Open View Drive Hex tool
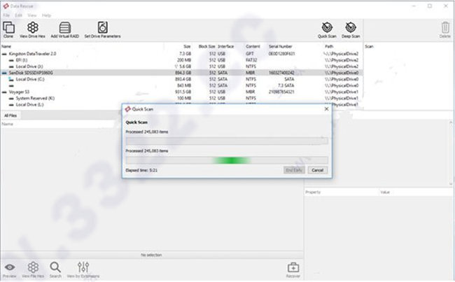The height and width of the screenshot is (282, 455). click(32, 27)
